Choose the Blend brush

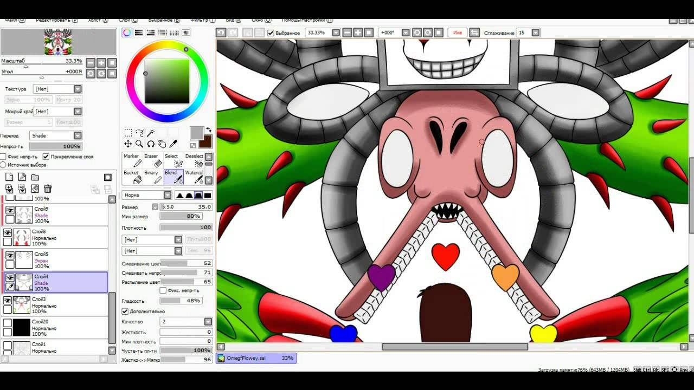tap(172, 177)
